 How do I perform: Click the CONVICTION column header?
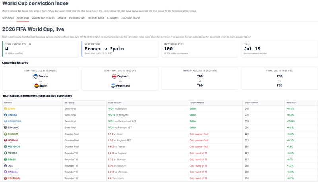point(251,103)
